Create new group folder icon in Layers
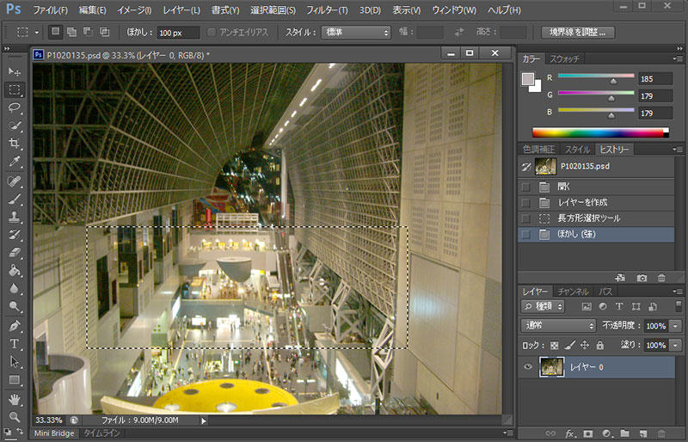 [x=625, y=433]
